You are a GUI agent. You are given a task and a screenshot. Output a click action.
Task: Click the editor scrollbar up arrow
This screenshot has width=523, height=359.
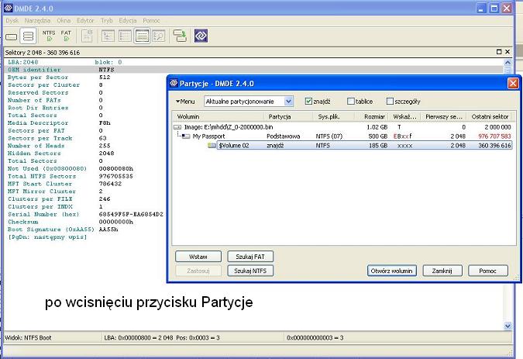(508, 62)
